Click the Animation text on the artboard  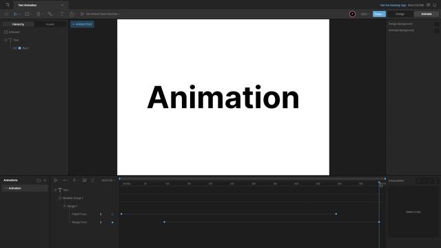223,97
